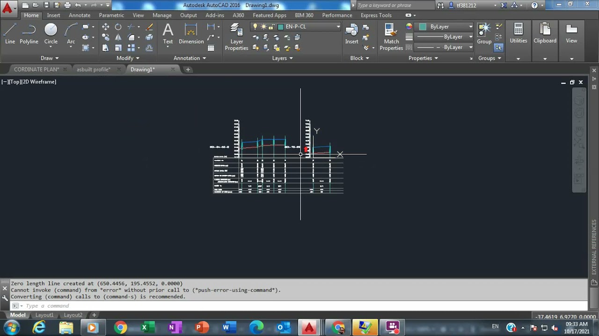Viewport: 599px width, 336px height.
Task: Expand the Draw panel
Action: tap(50, 58)
